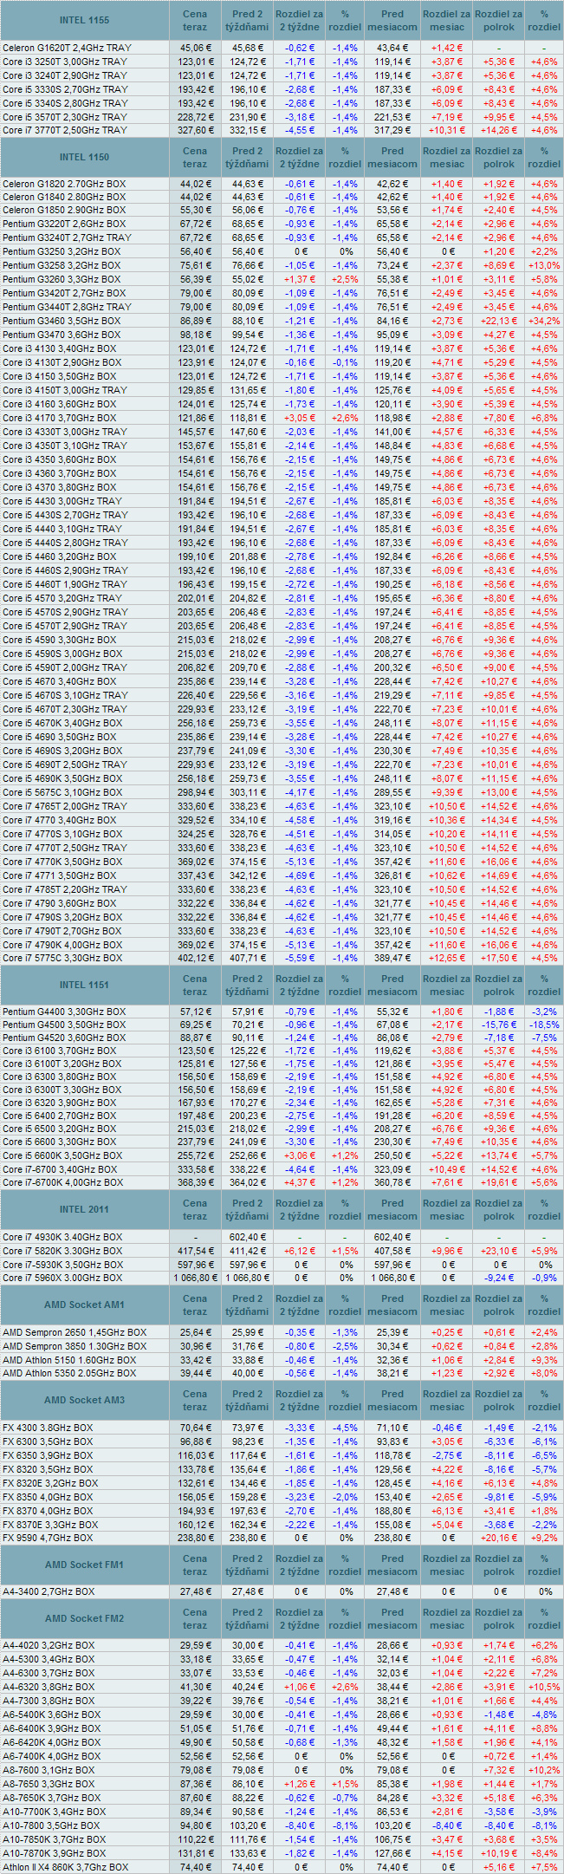This screenshot has width=564, height=1874.
Task: Select Core i3 4170 3,70GHz BOX name
Action: point(60,418)
